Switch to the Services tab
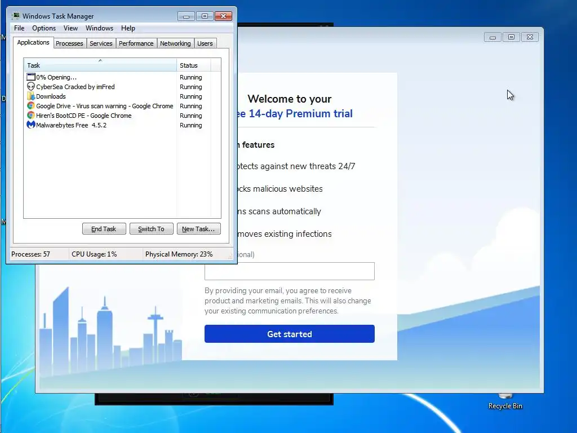The width and height of the screenshot is (577, 433). click(x=101, y=43)
